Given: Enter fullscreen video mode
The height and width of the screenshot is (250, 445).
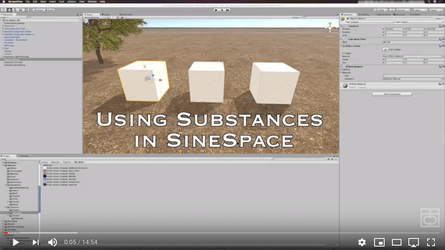Looking at the screenshot, I should point(431,242).
